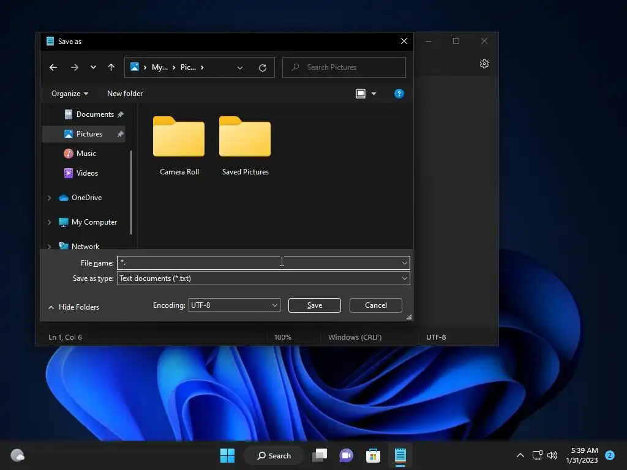Select Documents in navigation pane
The width and height of the screenshot is (627, 470).
point(95,114)
